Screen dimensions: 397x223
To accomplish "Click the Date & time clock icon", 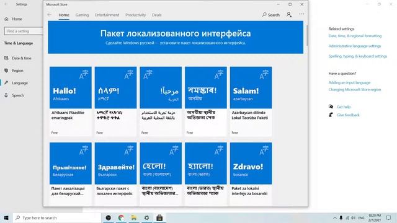I will pos(6,58).
